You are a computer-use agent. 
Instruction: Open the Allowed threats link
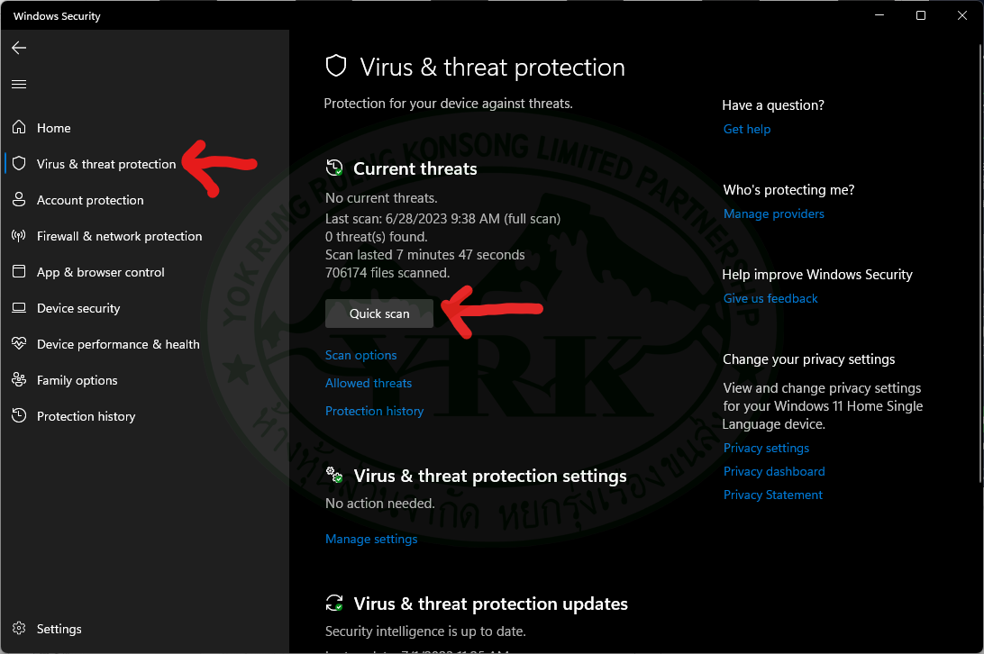click(x=369, y=383)
